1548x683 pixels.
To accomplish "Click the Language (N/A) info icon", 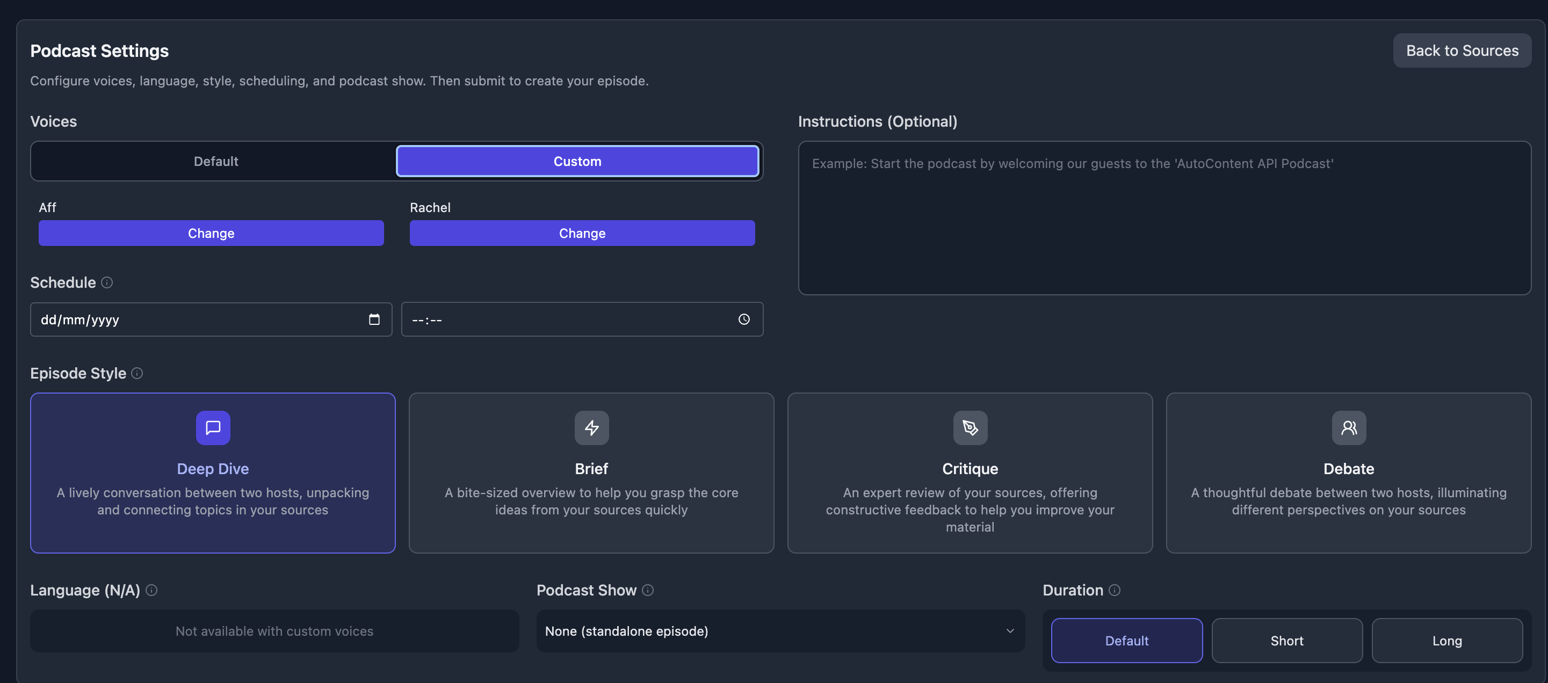I will pyautogui.click(x=151, y=591).
